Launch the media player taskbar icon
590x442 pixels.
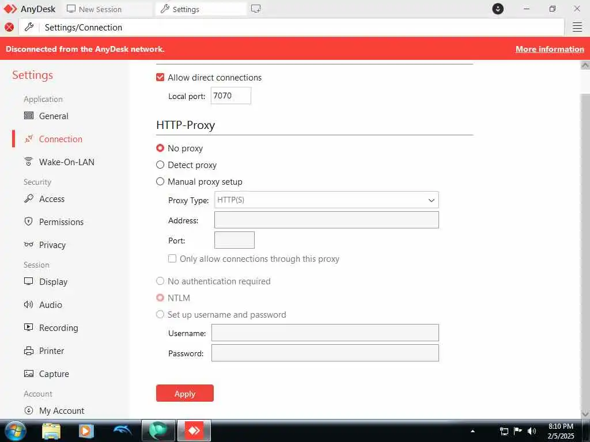[x=86, y=430]
